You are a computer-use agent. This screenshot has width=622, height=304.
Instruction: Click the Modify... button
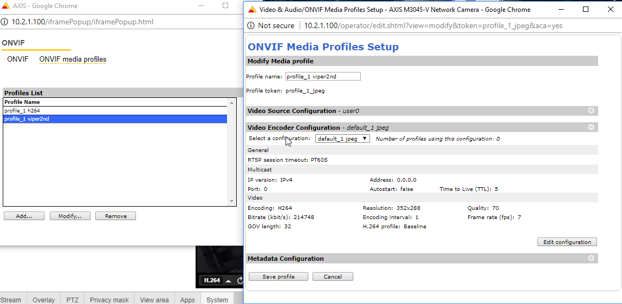[70, 216]
